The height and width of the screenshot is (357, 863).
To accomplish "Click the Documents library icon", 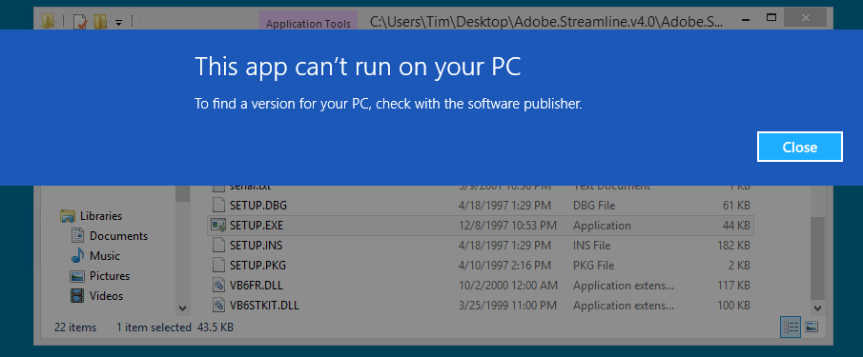I will click(77, 236).
